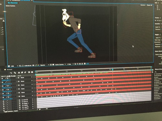Toggle the transparency grid icon in viewer
Image resolution: width=162 pixels, height=121 pixels.
53,65
